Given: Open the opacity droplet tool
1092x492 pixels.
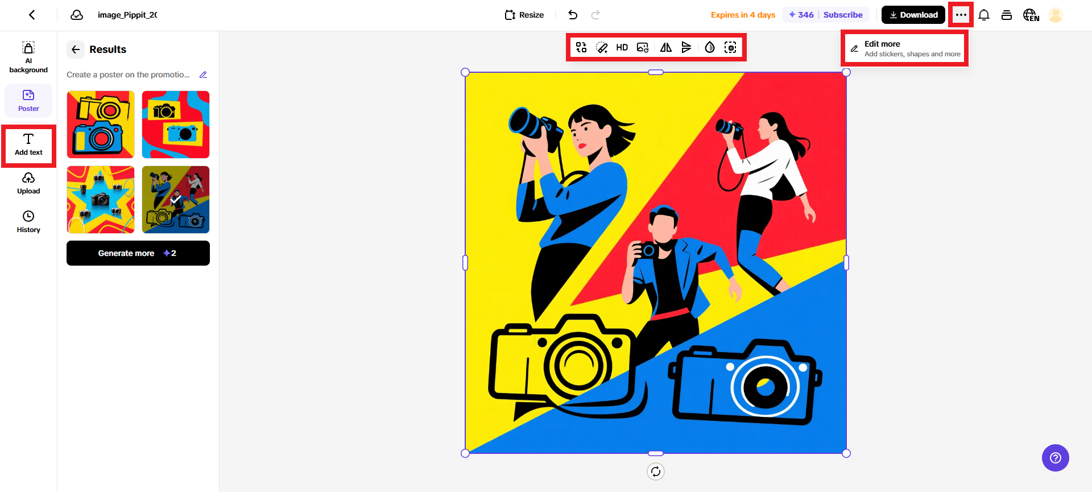Looking at the screenshot, I should pos(710,47).
